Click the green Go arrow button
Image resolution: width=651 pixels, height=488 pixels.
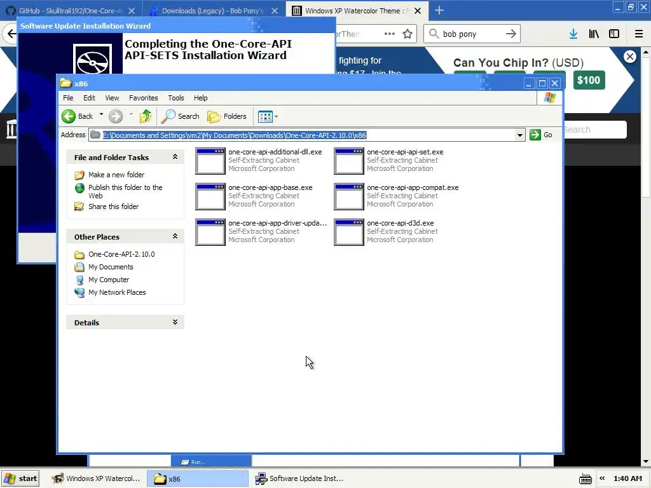pyautogui.click(x=535, y=135)
